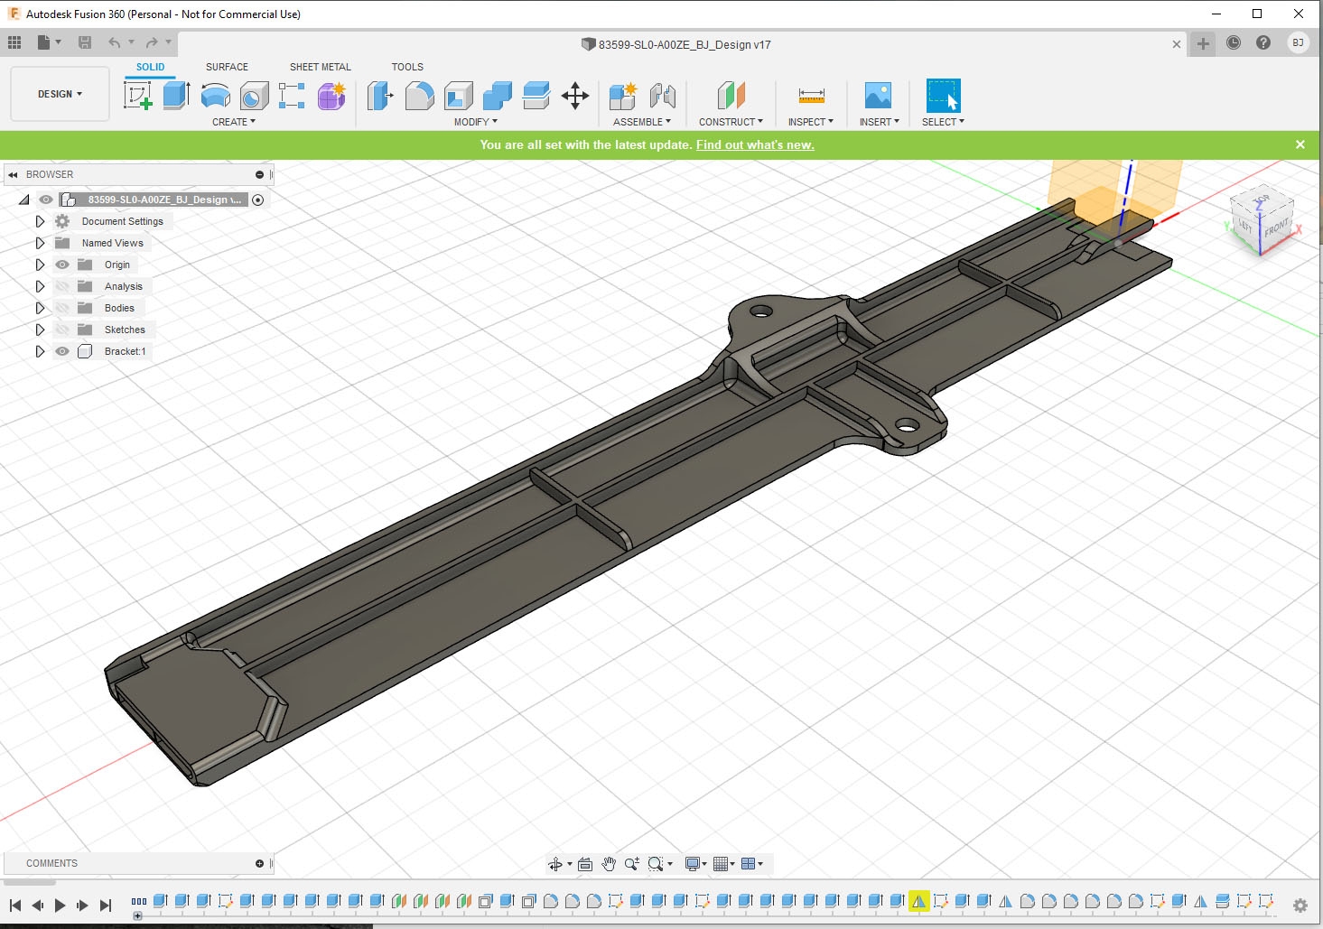The width and height of the screenshot is (1323, 929).
Task: Expand Document Settings node
Action: [x=40, y=221]
